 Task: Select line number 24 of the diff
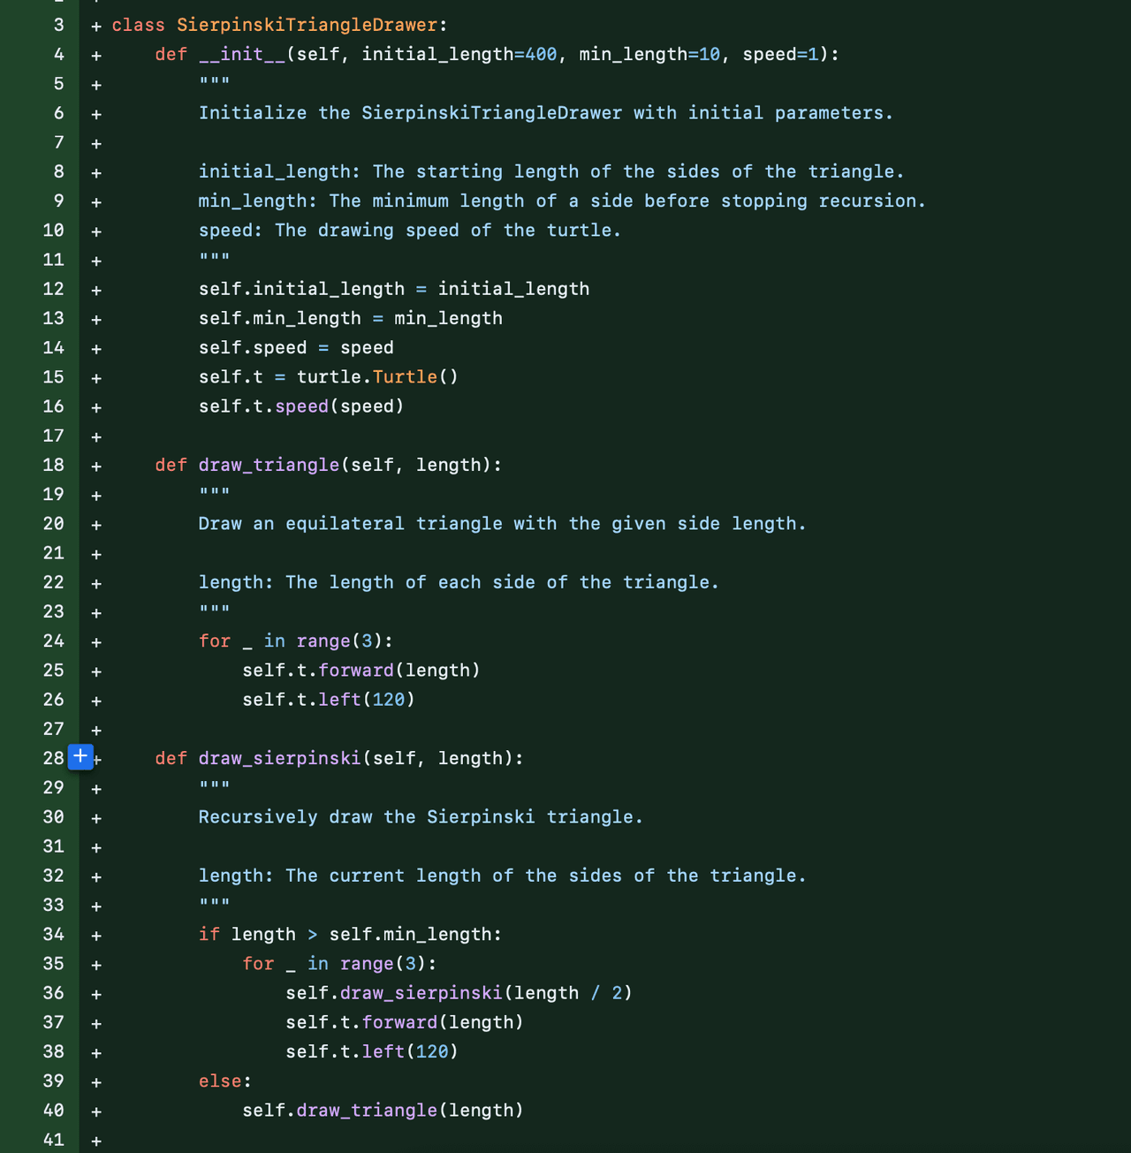[54, 641]
